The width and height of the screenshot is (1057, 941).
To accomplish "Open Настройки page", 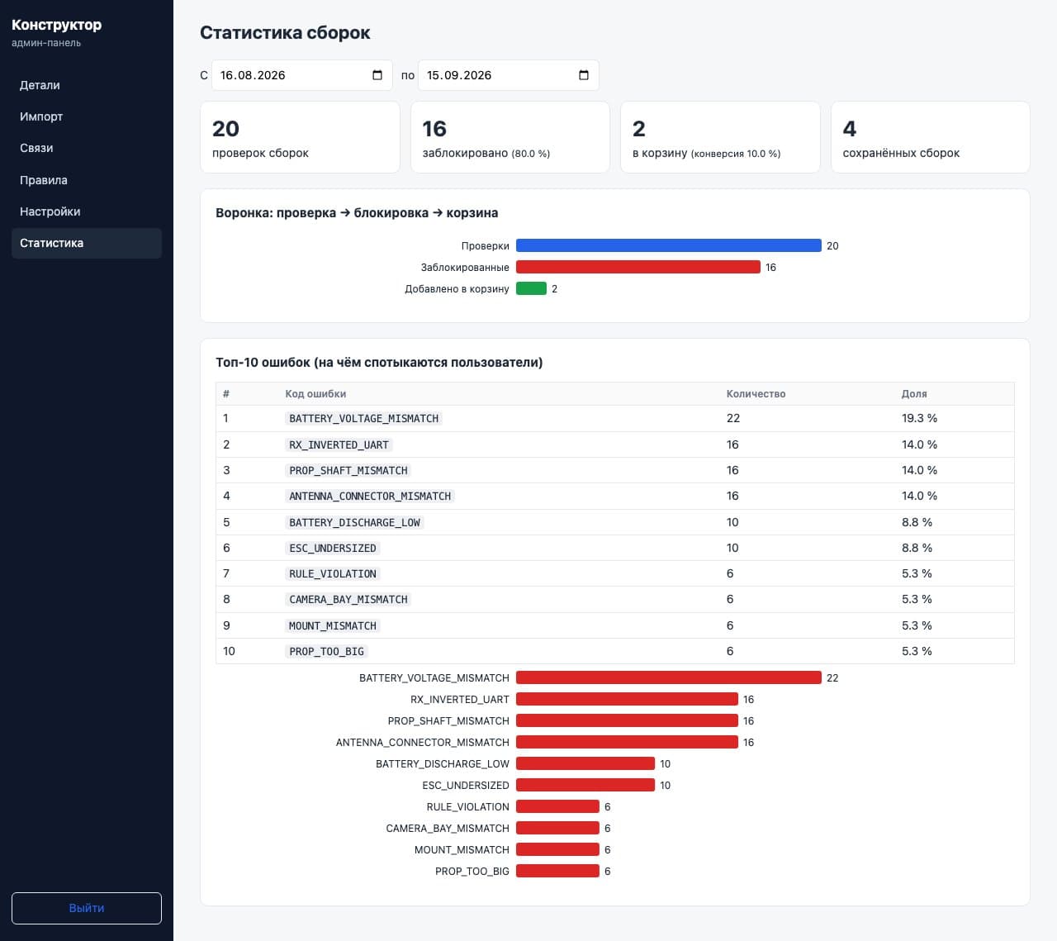I will coord(87,211).
